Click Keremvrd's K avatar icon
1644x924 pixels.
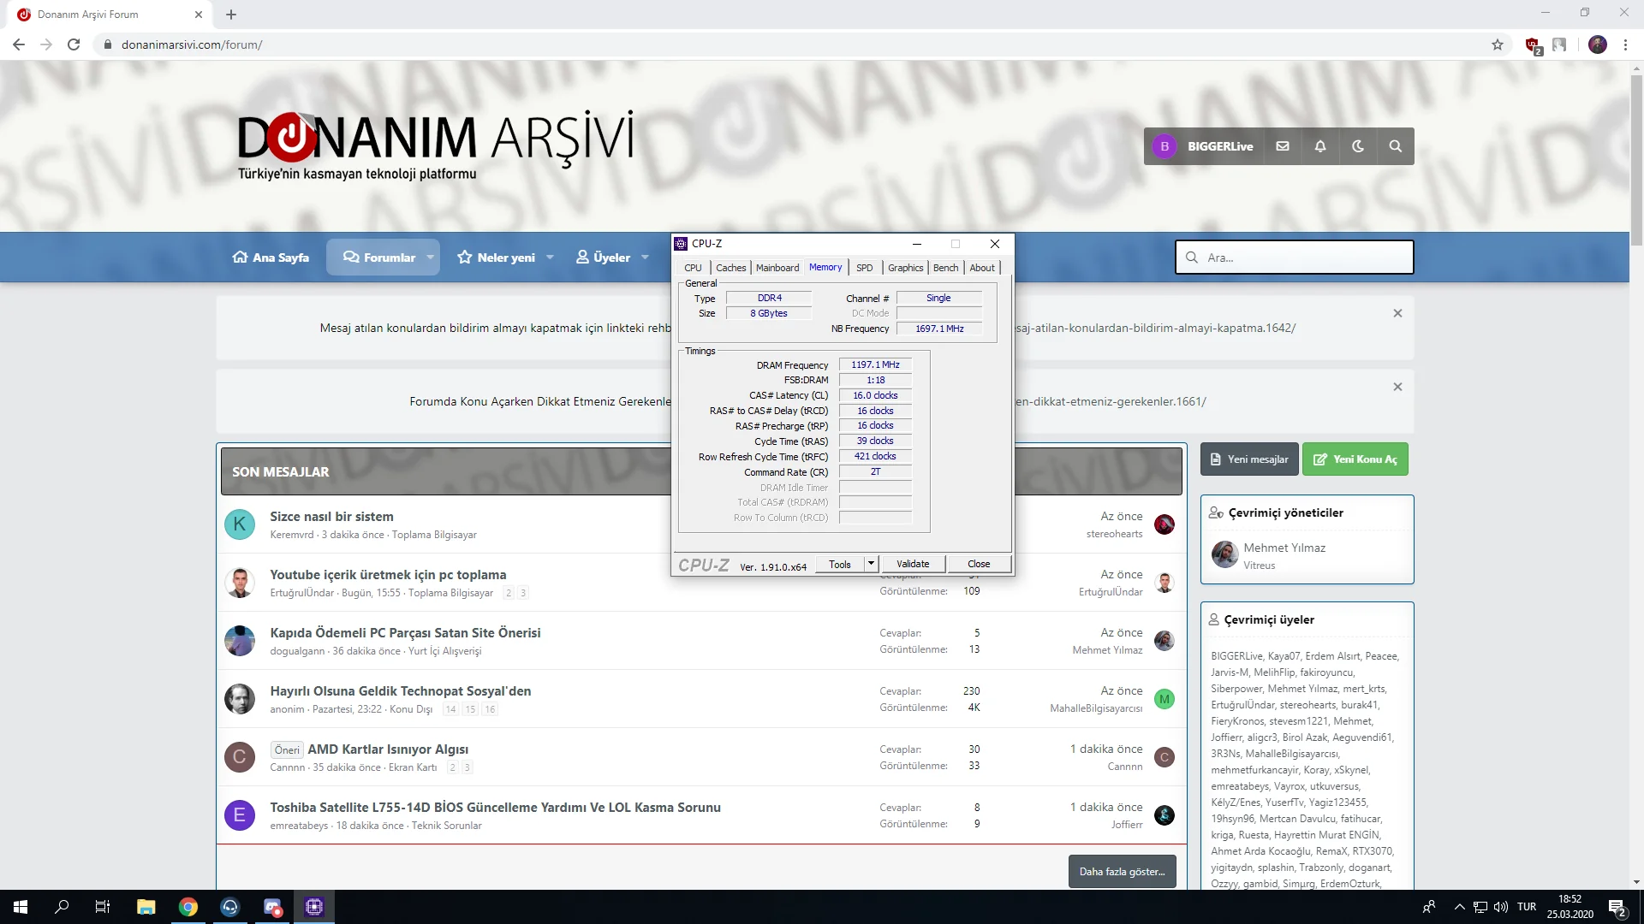pos(240,524)
